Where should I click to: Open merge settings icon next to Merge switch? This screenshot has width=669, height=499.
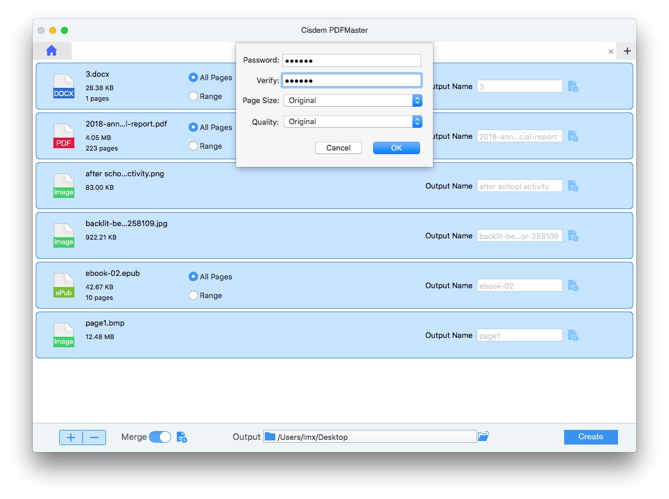pos(182,437)
